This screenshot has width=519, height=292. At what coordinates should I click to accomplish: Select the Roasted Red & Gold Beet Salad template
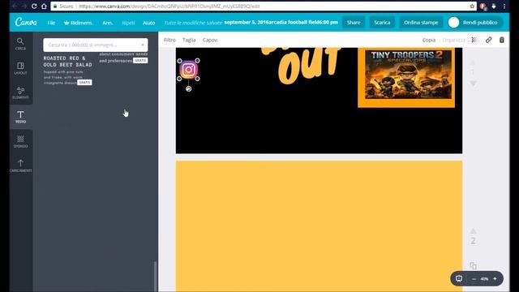68,71
